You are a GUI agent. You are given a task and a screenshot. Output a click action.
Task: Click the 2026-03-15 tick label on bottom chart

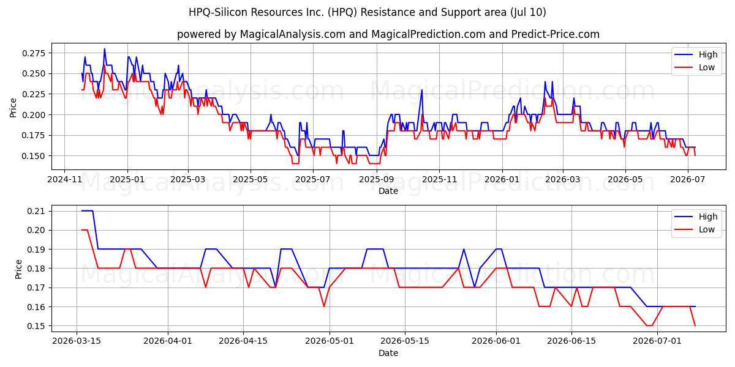(x=77, y=342)
